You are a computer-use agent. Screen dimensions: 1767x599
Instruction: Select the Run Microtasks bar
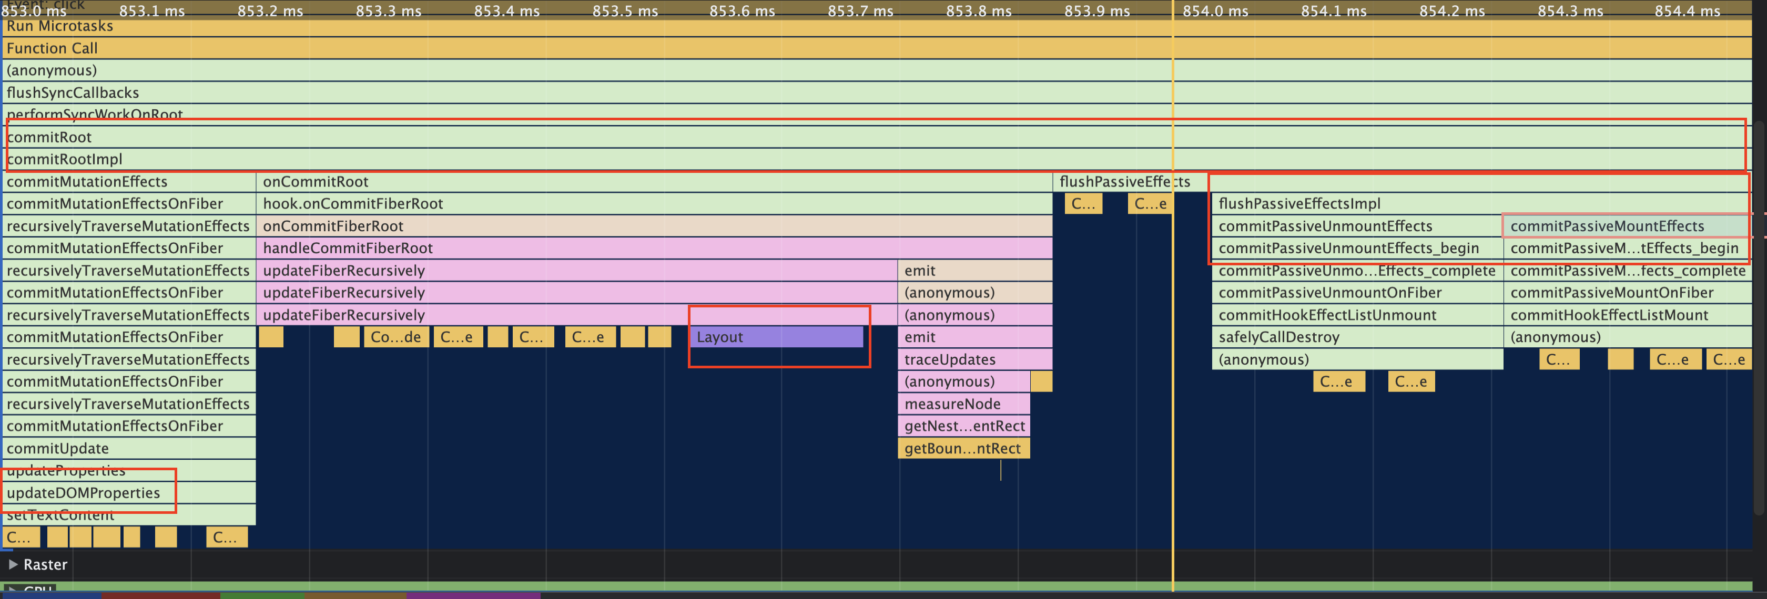59,26
